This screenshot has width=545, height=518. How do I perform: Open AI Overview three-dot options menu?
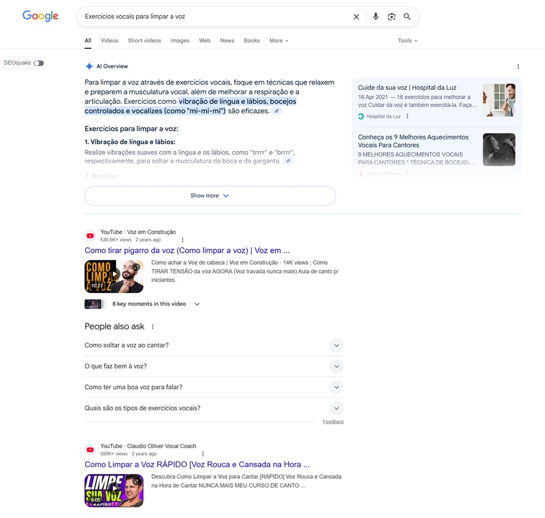click(518, 66)
